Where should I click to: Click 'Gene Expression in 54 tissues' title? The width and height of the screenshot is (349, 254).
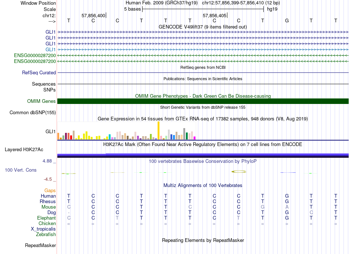[203, 119]
